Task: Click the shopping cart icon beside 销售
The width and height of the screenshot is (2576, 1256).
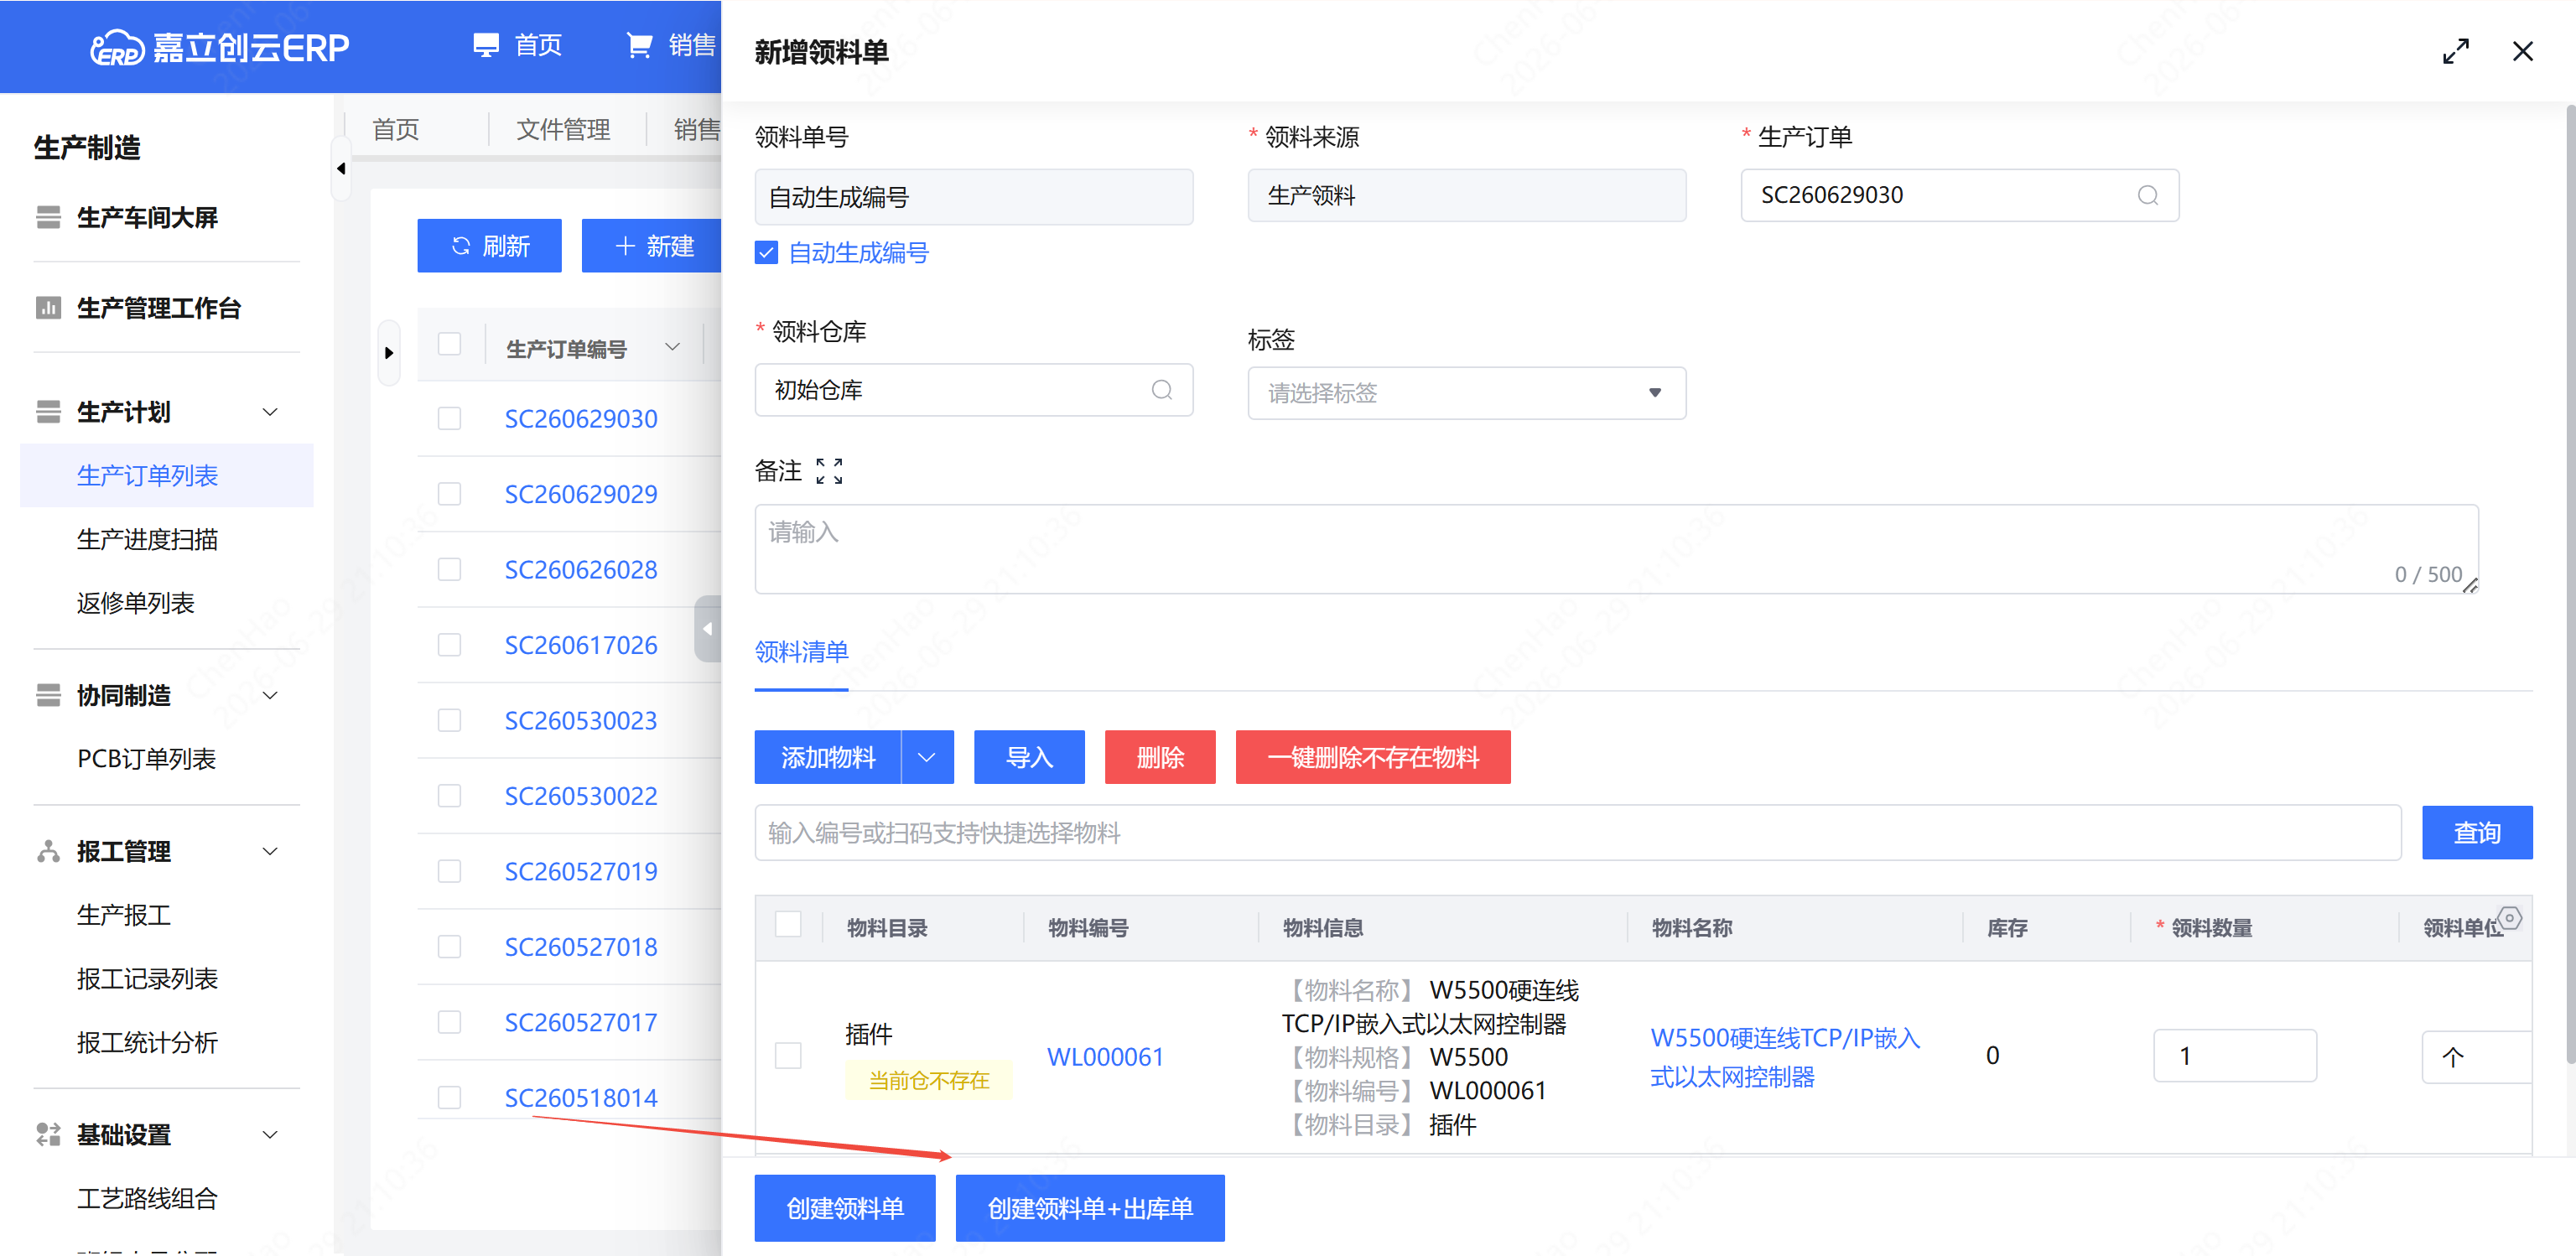Action: pyautogui.click(x=639, y=46)
